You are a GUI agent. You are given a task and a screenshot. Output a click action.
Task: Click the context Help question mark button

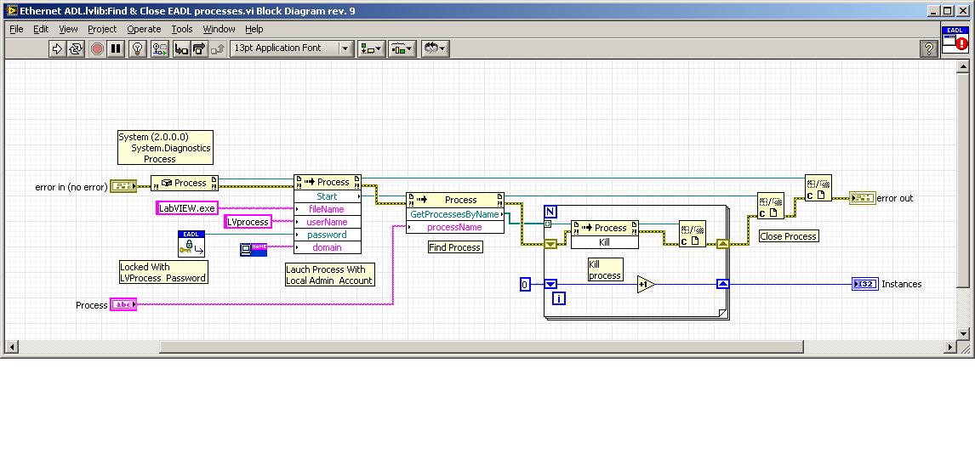click(x=929, y=49)
